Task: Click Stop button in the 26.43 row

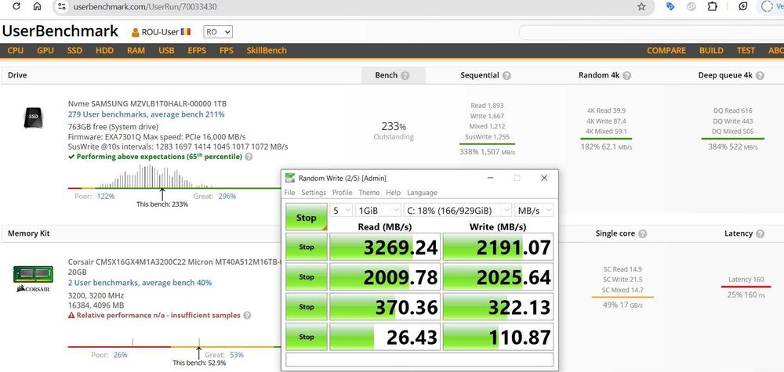Action: (306, 337)
